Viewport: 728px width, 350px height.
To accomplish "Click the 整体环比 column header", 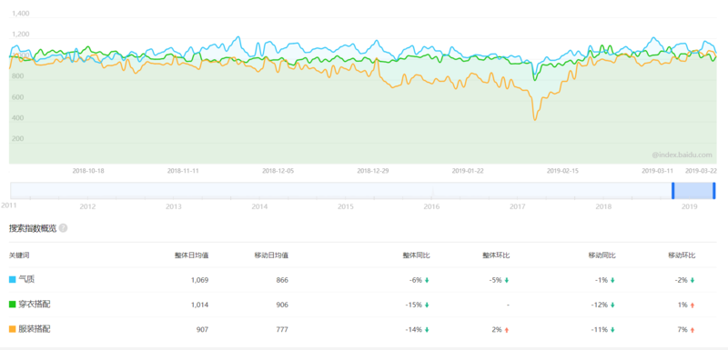I will click(496, 255).
